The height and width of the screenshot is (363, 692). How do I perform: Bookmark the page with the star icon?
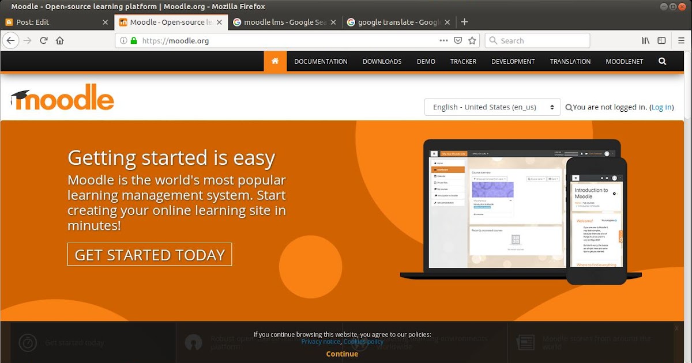click(472, 40)
